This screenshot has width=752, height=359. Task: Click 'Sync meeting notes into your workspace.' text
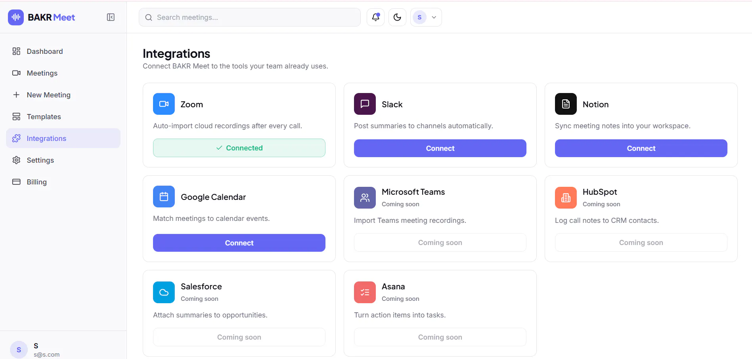[623, 125]
